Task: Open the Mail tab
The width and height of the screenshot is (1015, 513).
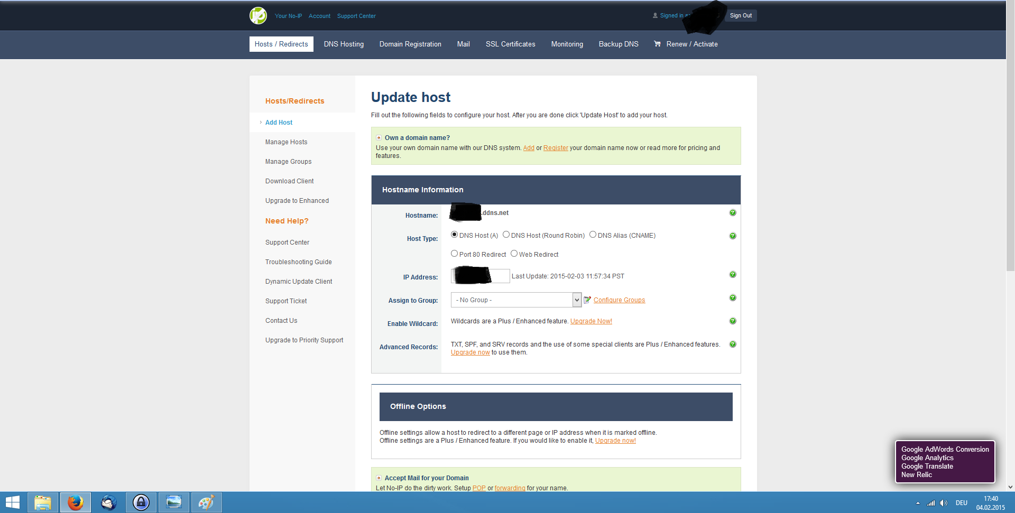Action: point(464,44)
